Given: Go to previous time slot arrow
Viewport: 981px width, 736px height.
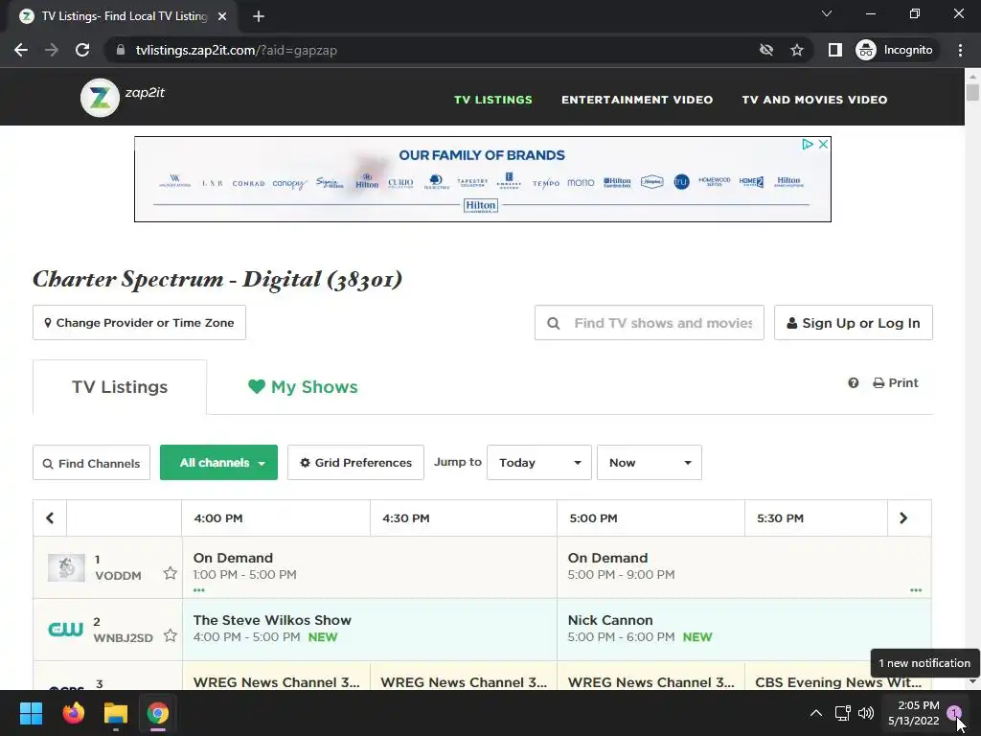Looking at the screenshot, I should click(x=50, y=518).
